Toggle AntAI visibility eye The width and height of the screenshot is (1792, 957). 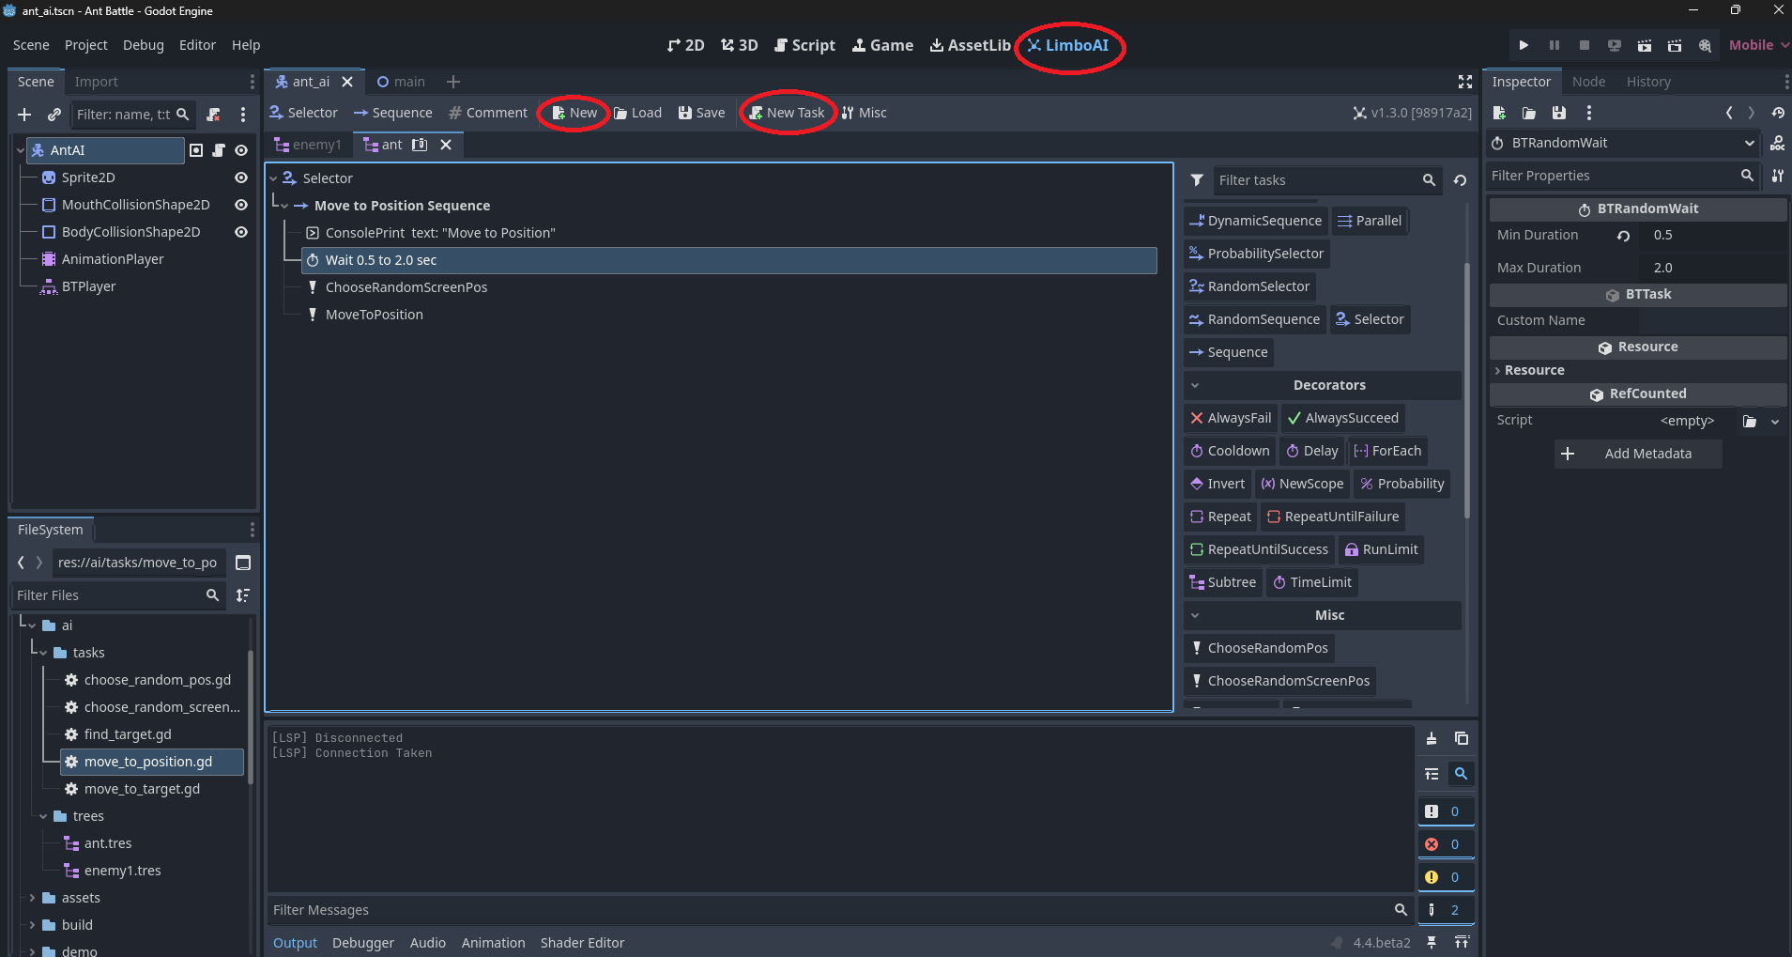pyautogui.click(x=241, y=150)
